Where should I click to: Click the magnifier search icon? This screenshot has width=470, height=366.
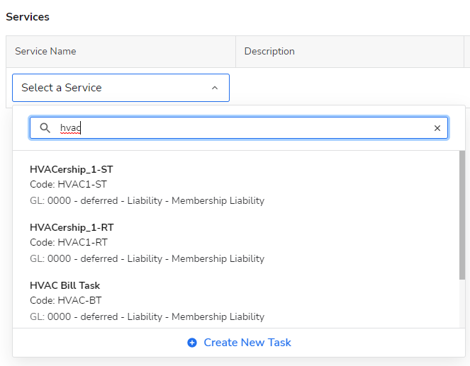[x=45, y=128]
